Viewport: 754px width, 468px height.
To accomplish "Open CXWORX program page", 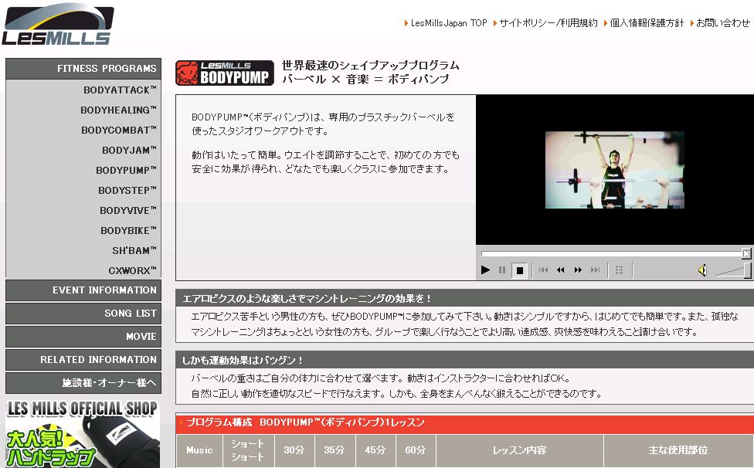I will (132, 270).
